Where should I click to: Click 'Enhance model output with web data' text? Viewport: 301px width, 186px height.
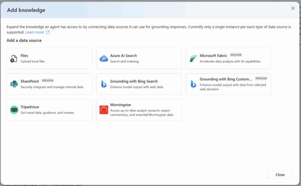tap(136, 87)
